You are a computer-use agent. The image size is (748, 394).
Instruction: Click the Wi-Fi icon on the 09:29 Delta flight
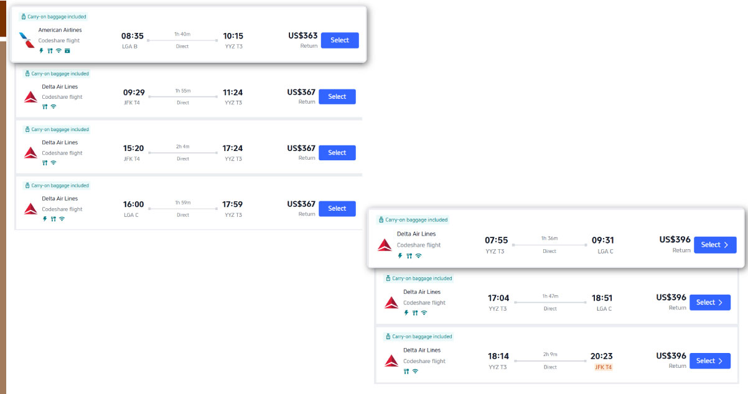point(54,107)
